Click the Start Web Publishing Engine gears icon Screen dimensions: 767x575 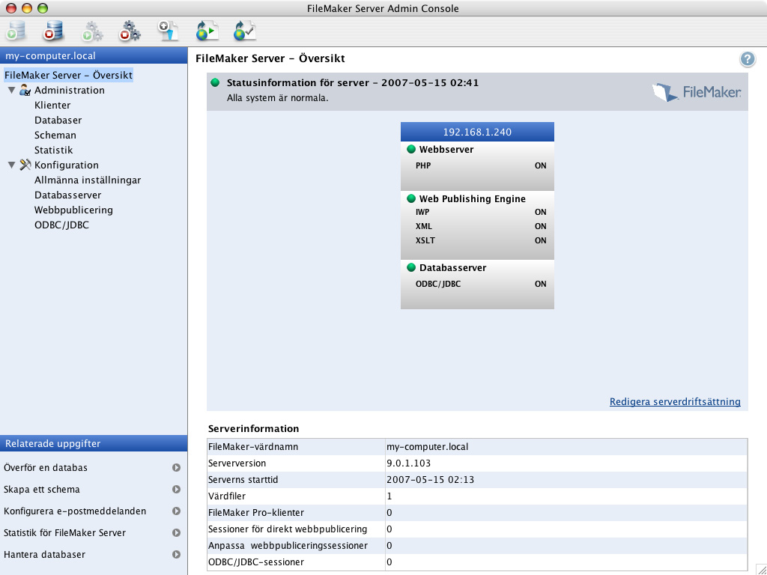tap(92, 31)
